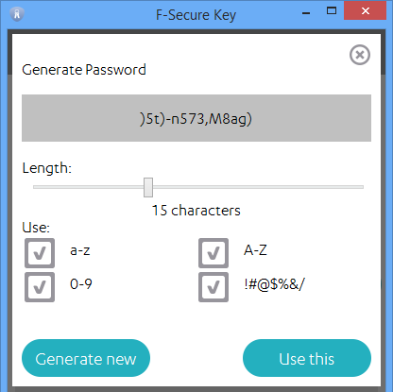Screen dimensions: 393x392
Task: Toggle the a-z lowercase checkbox
Action: click(x=40, y=253)
